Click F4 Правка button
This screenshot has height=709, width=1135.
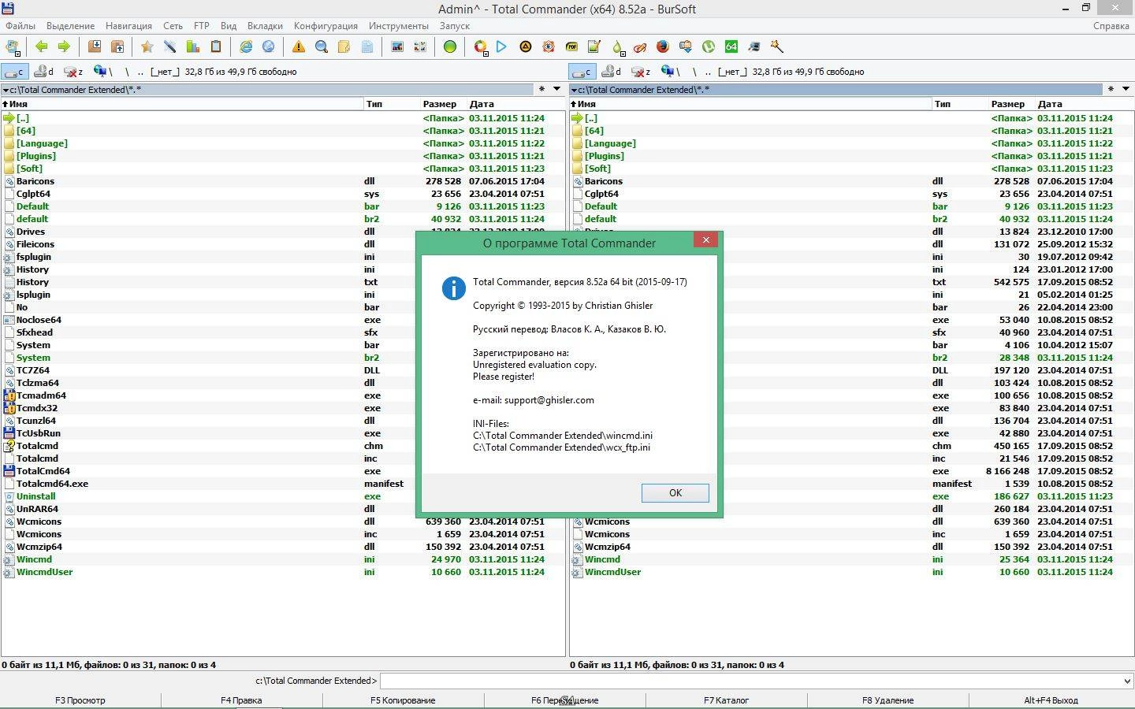(x=241, y=700)
